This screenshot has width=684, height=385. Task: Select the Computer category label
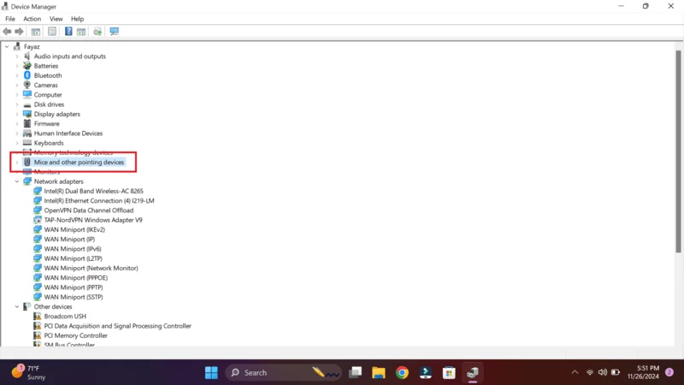pyautogui.click(x=48, y=95)
